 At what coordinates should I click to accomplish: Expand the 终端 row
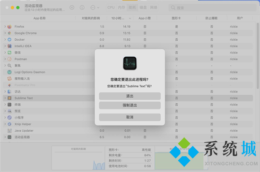[5, 104]
